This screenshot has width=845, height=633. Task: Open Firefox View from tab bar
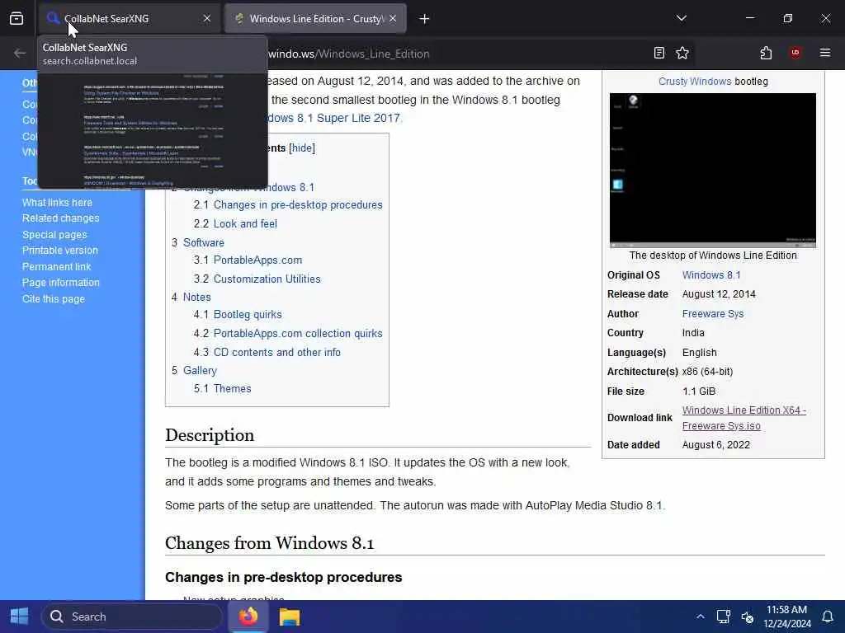tap(17, 19)
